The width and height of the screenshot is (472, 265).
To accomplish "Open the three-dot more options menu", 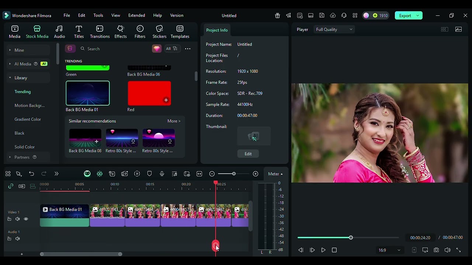I will (188, 49).
